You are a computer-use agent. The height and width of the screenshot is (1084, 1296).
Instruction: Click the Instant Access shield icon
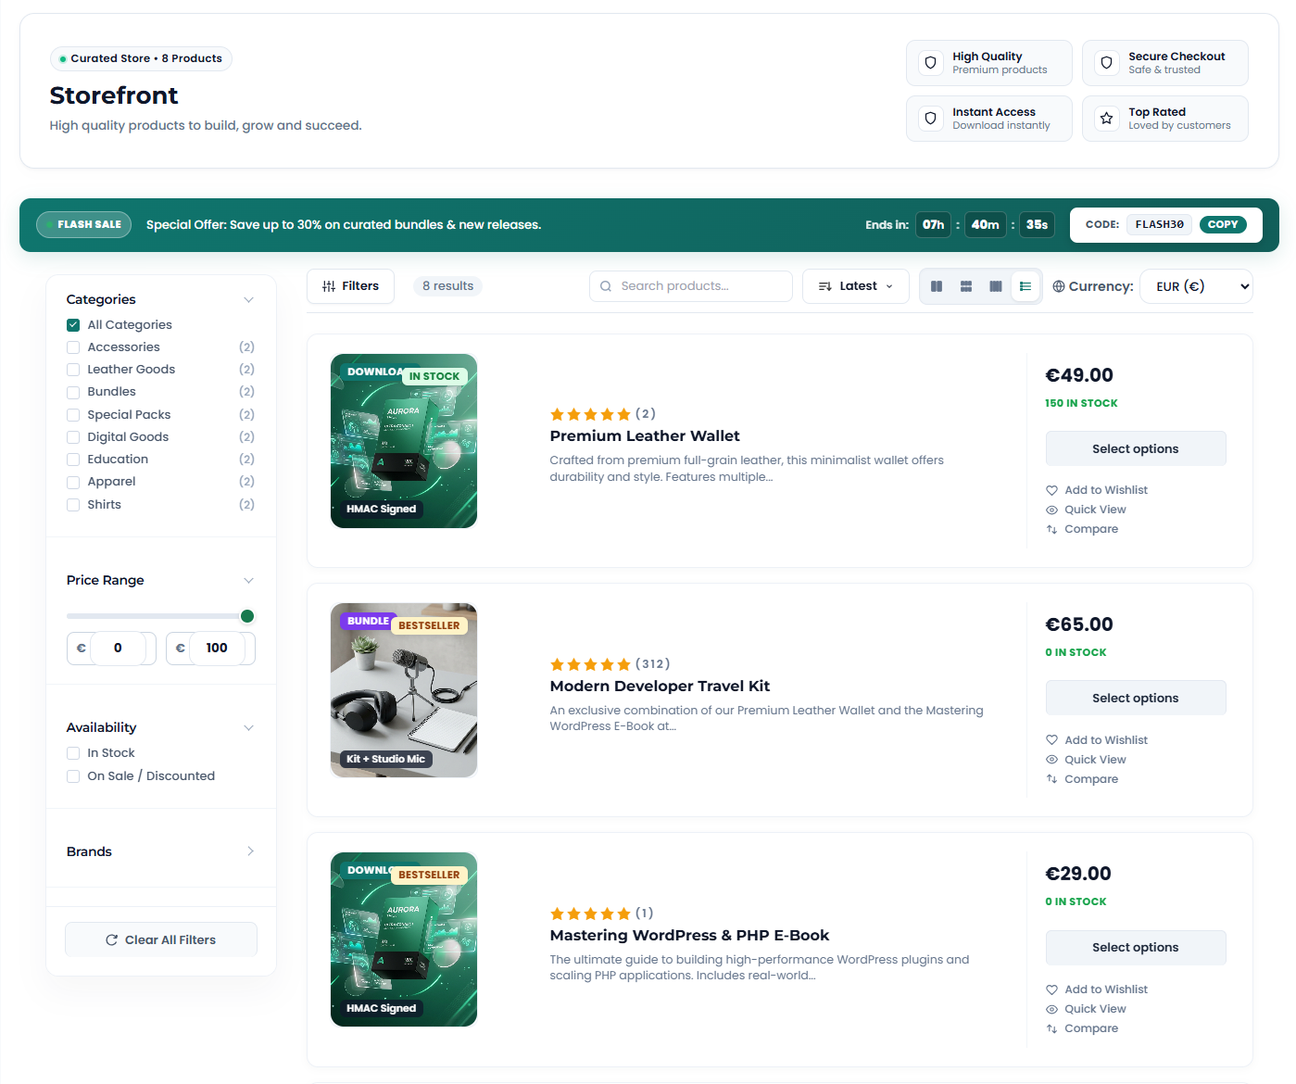pos(931,119)
